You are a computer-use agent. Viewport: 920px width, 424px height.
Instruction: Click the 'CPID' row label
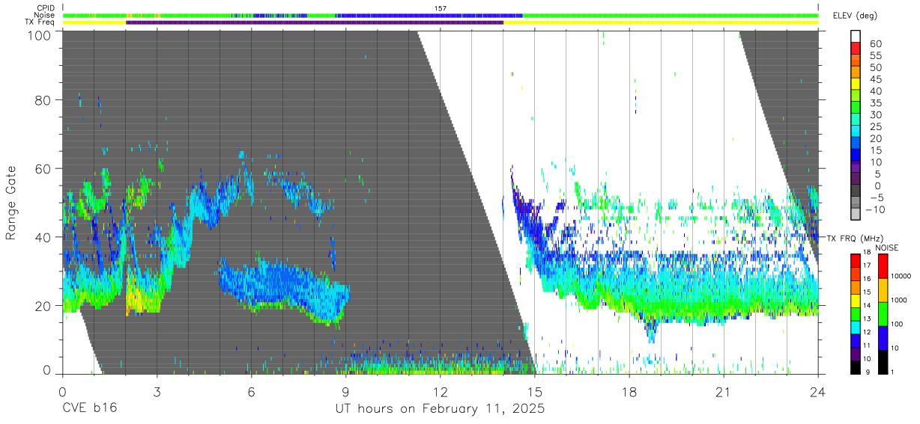(x=45, y=8)
